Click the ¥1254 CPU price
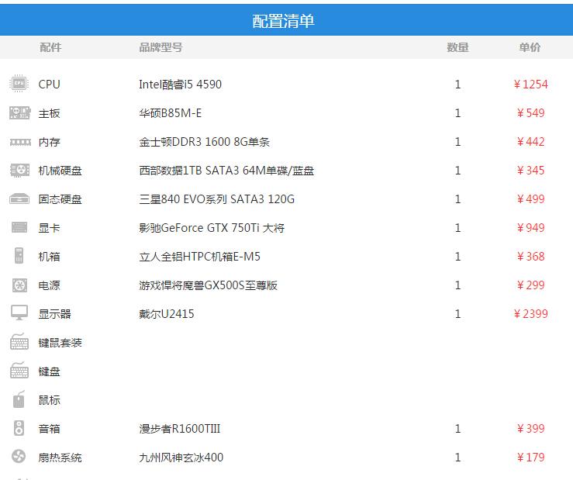Screen dimensions: 573x480 pyautogui.click(x=530, y=85)
